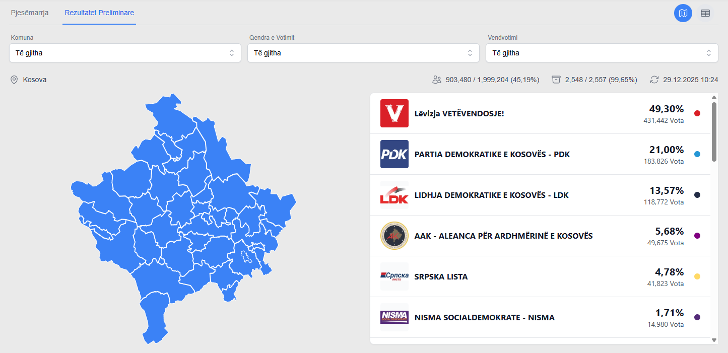Click the AAK party emblem
This screenshot has width=728, height=353.
click(394, 236)
